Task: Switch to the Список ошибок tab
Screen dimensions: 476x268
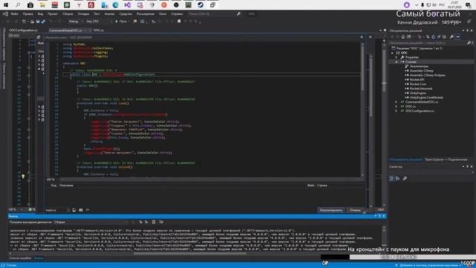Action: pos(20,258)
